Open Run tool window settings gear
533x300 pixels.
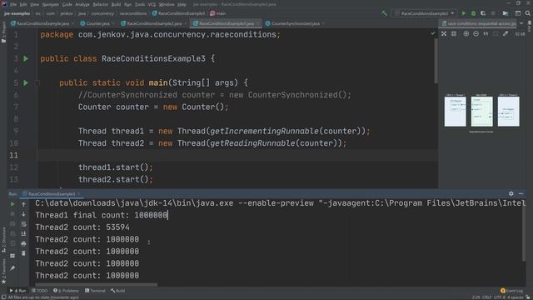click(x=511, y=193)
